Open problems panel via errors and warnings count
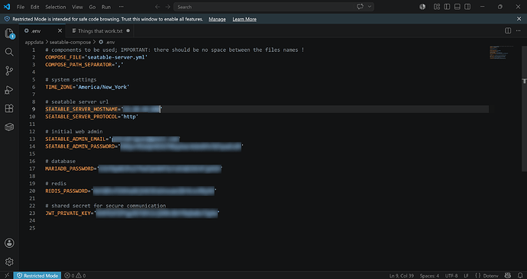Screen dimensions: 527x279 pyautogui.click(x=75, y=275)
